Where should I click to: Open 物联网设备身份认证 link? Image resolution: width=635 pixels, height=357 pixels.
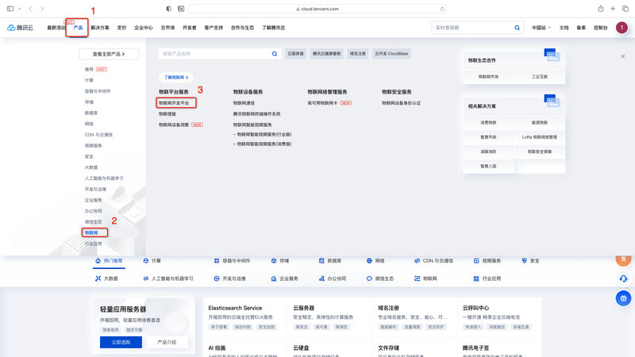click(x=401, y=103)
